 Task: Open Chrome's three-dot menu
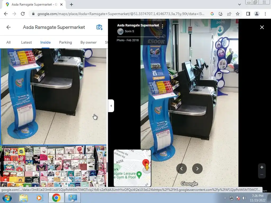tap(265, 14)
